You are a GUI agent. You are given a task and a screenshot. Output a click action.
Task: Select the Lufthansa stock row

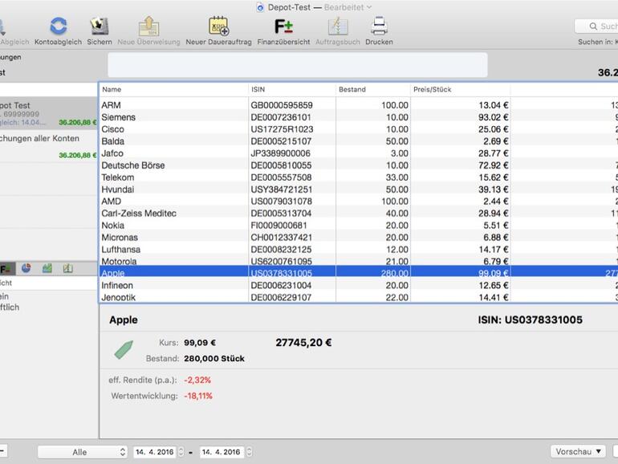[x=173, y=250]
